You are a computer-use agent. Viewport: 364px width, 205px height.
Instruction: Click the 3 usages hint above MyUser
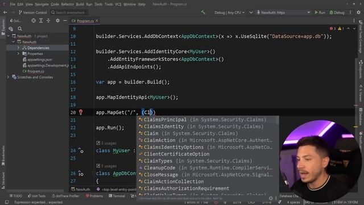[x=106, y=143]
